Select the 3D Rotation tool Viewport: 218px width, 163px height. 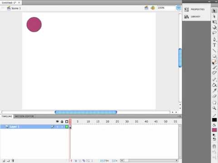[214, 28]
